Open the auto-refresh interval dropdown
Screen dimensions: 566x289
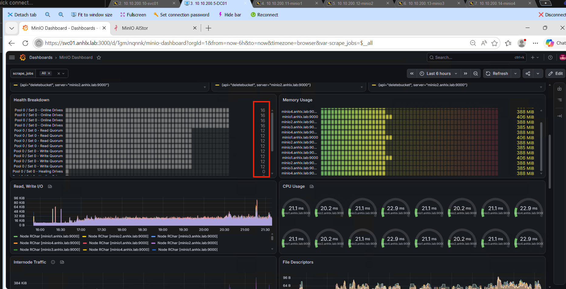point(515,73)
